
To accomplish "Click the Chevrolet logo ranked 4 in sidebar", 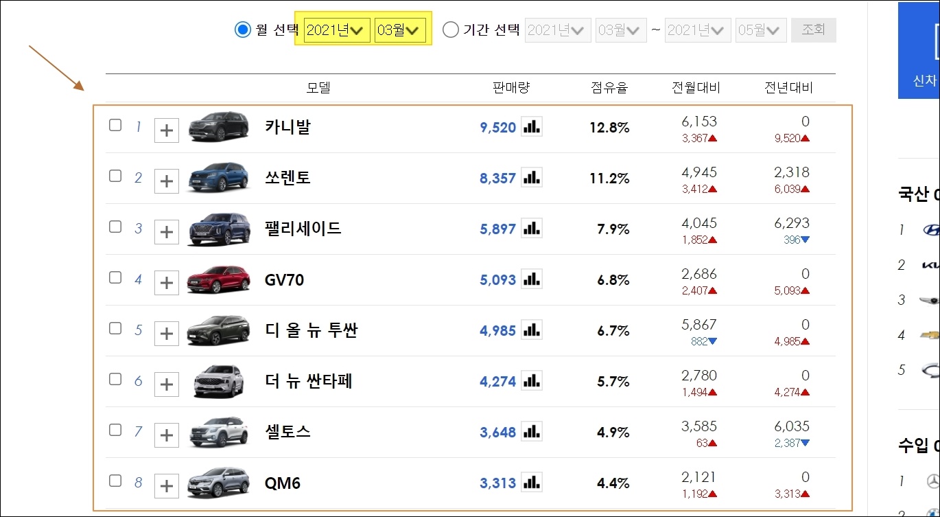I will click(931, 335).
